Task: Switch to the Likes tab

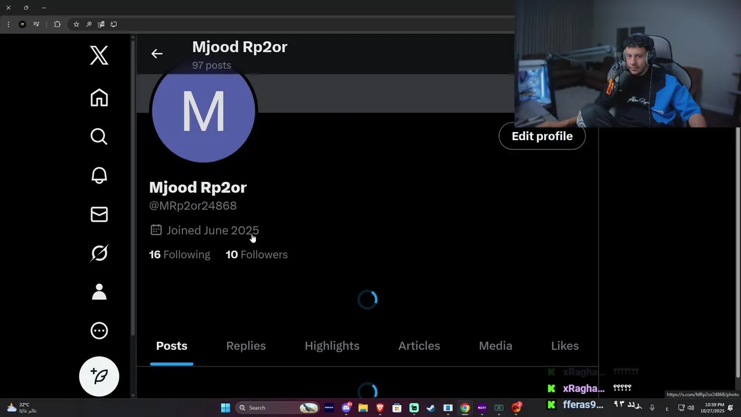Action: [565, 346]
